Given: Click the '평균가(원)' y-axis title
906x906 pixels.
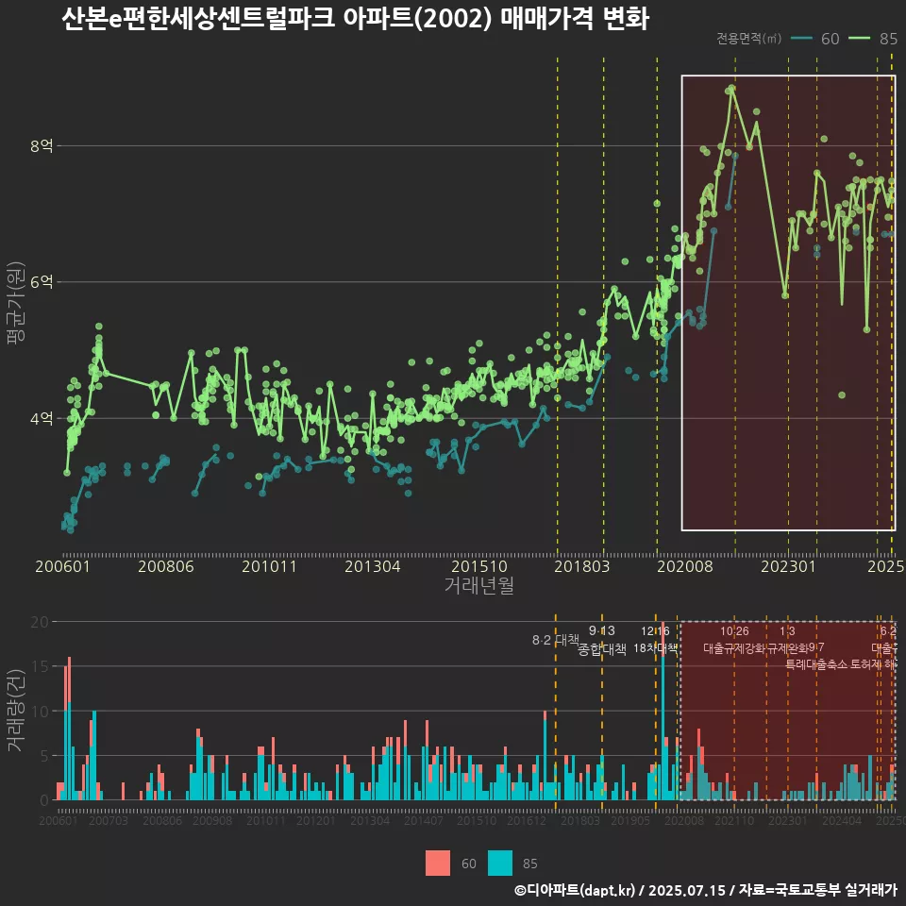Looking at the screenshot, I should pyautogui.click(x=16, y=303).
